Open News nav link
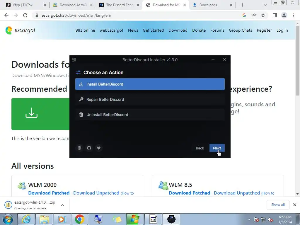 tap(133, 30)
